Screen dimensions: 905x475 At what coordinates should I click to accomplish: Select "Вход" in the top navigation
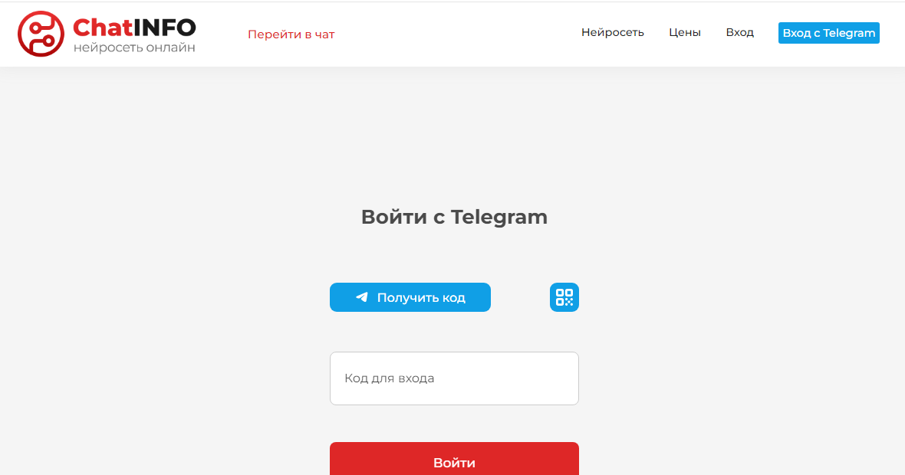coord(739,33)
